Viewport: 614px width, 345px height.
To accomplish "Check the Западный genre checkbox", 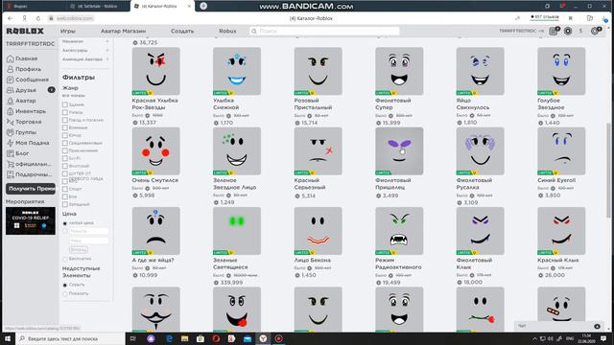I will click(65, 204).
